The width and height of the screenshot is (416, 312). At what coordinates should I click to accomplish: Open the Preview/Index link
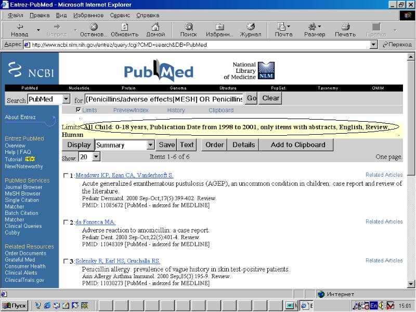pos(131,110)
